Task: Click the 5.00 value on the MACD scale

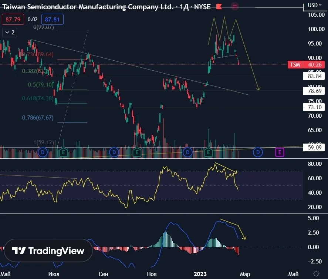Action: 313,218
